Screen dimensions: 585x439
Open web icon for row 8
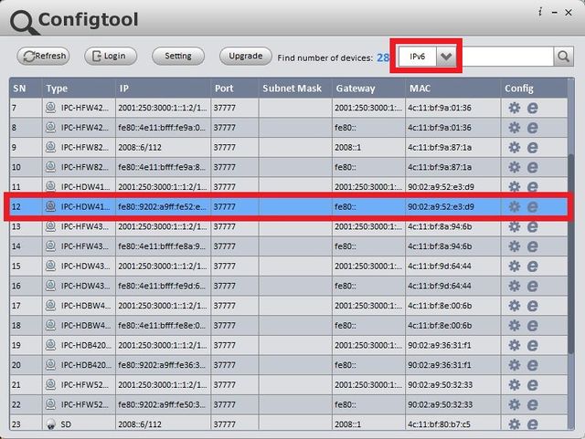[x=532, y=128]
